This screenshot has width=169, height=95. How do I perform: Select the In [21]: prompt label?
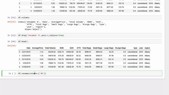tap(12, 17)
